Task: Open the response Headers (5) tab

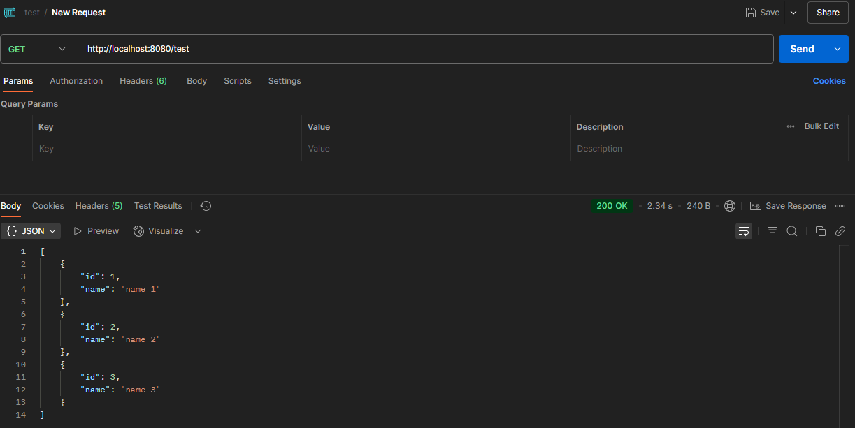Action: pos(99,206)
